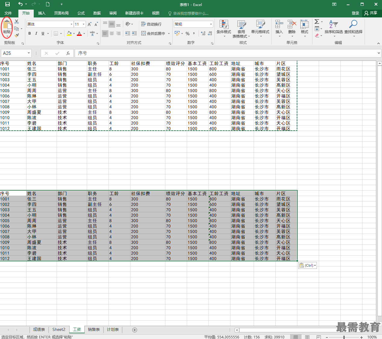Open the Paste Options (Ctrl) dropdown

(308, 266)
